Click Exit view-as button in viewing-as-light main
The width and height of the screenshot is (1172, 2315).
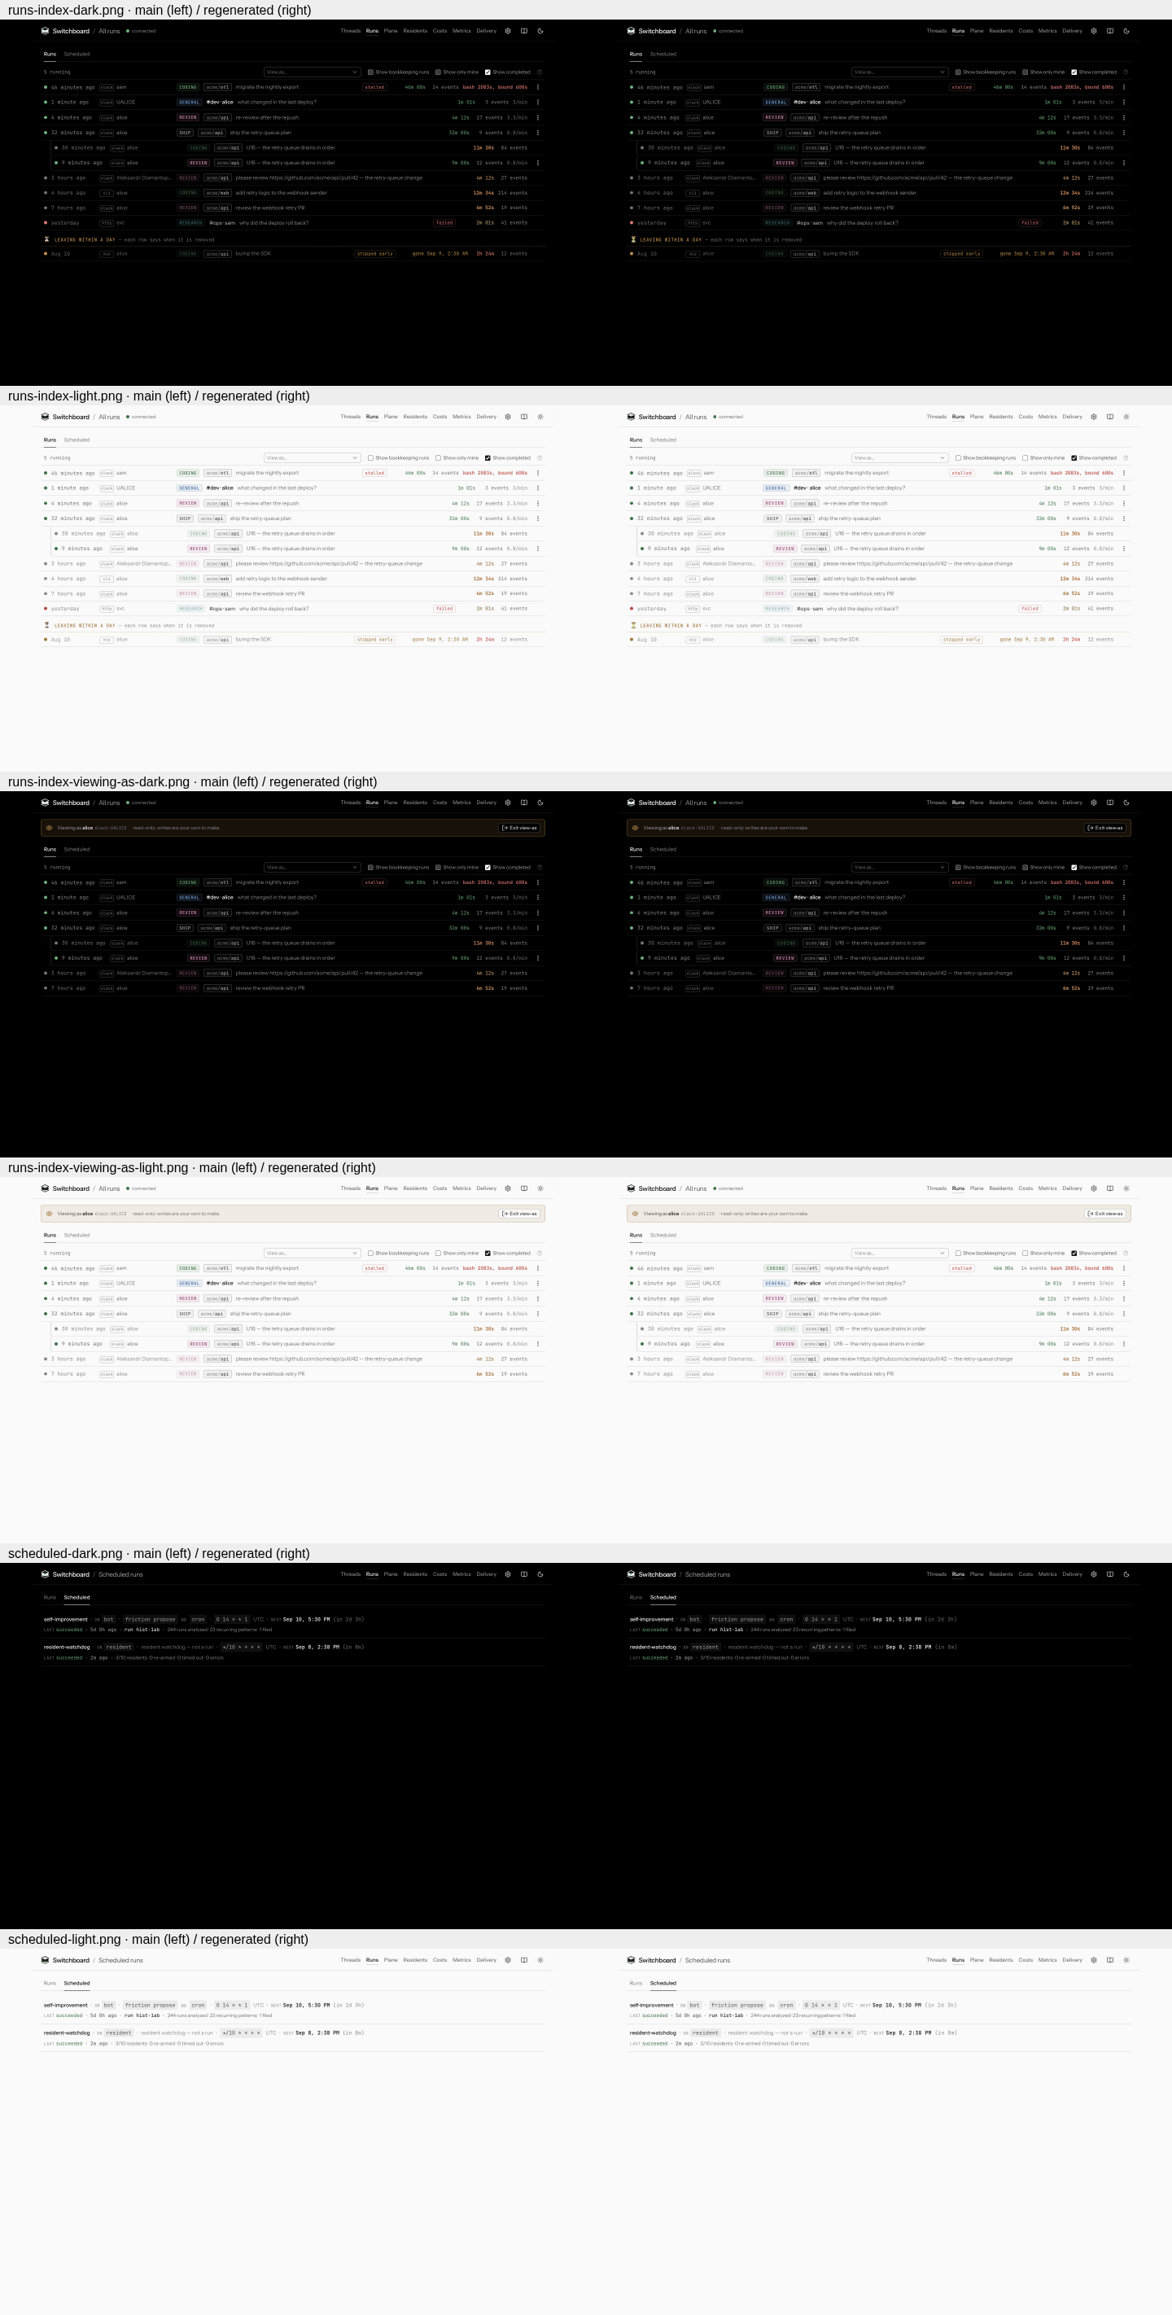519,1213
